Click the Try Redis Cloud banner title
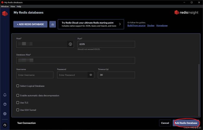The height and width of the screenshot is (130, 203). (x=87, y=23)
